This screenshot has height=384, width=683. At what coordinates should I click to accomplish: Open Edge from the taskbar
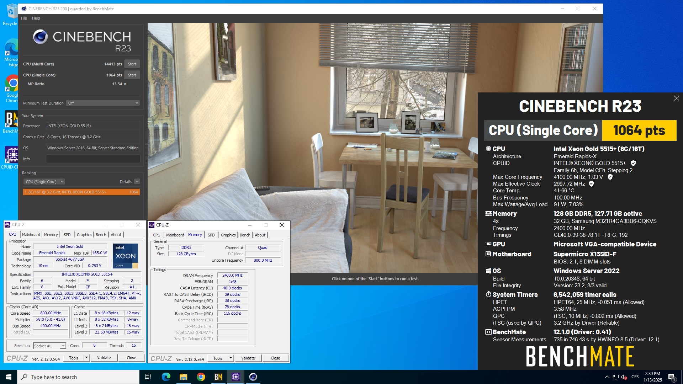point(166,377)
